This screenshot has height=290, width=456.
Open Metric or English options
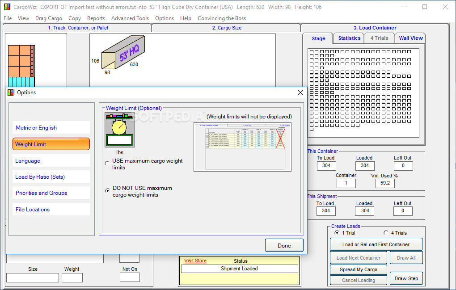pyautogui.click(x=51, y=127)
